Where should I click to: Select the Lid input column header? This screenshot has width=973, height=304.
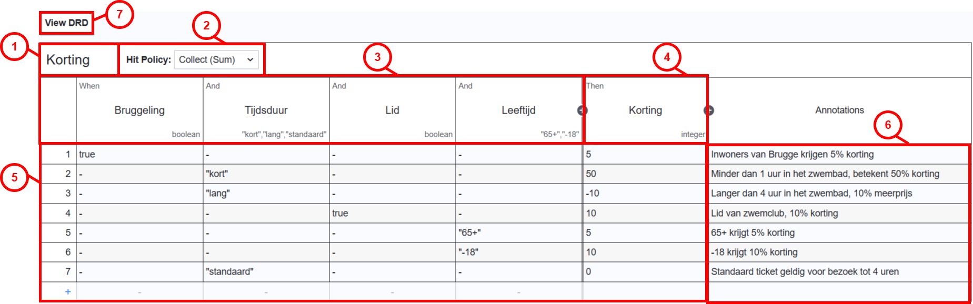(392, 110)
